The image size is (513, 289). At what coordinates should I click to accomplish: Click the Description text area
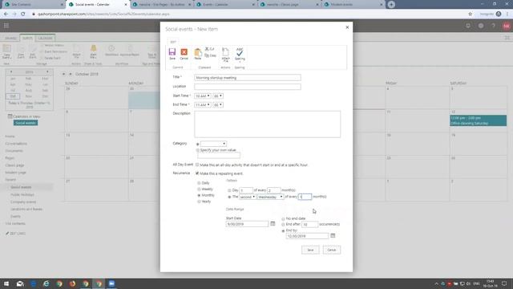[267, 124]
